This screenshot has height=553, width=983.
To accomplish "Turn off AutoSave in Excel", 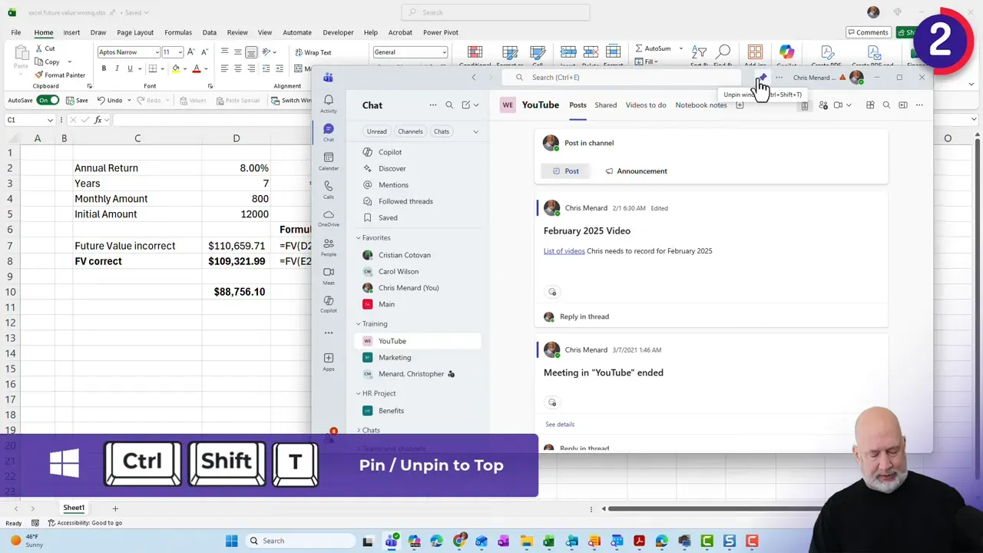I will click(x=46, y=100).
